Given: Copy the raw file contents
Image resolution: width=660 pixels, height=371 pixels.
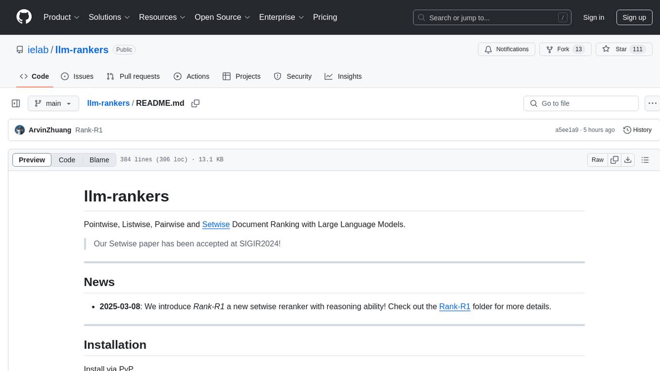Looking at the screenshot, I should point(614,160).
